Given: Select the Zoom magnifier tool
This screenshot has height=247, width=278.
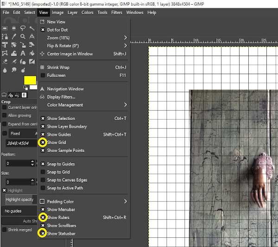Looking at the screenshot, I should click(23, 37).
